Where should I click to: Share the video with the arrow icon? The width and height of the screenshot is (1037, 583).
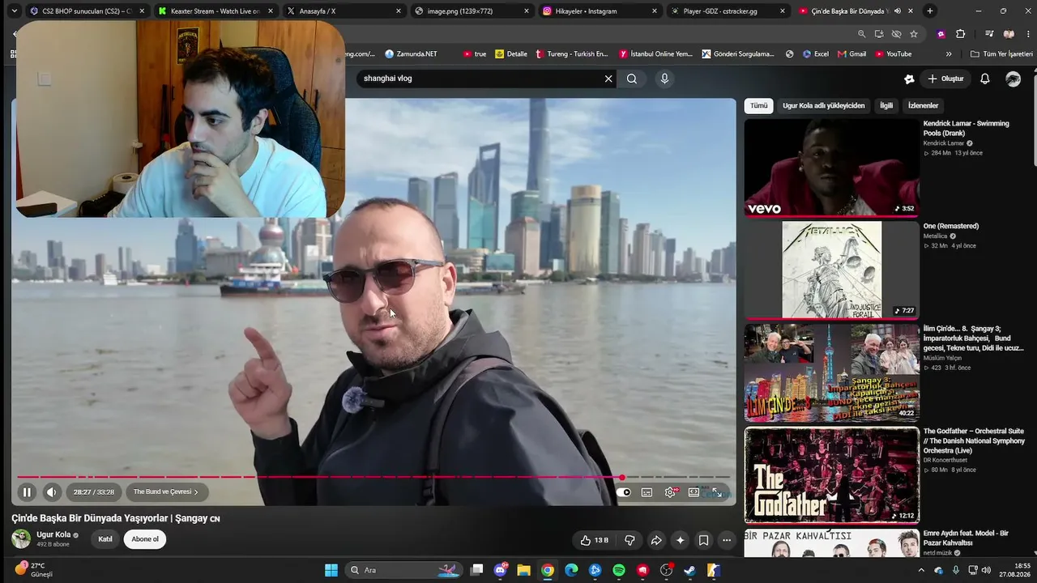pos(656,540)
